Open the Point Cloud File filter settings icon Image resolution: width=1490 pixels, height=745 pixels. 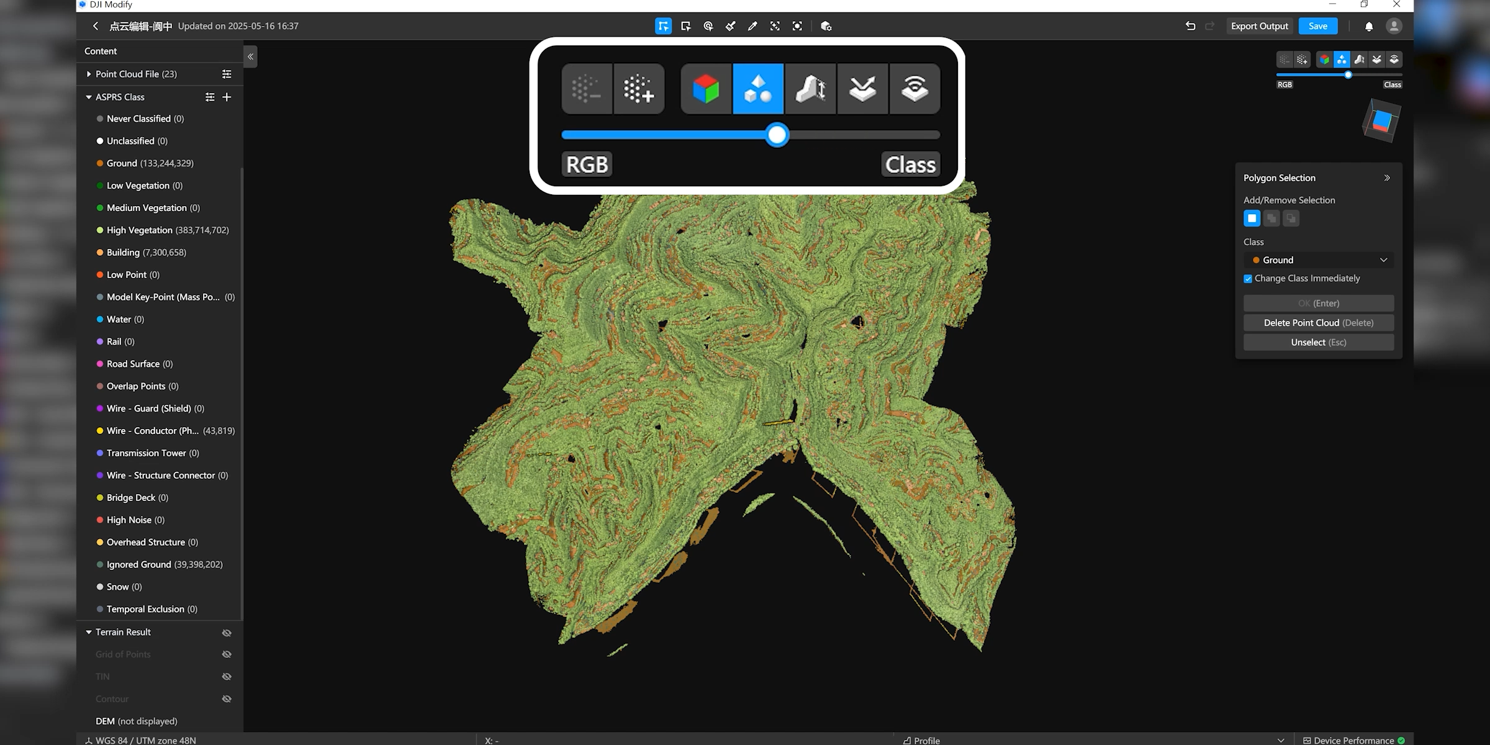point(227,74)
